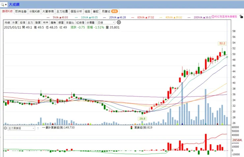Screen dimensions: 244x157
Task: Toggle the 趨勢 trend overlay
Action: [53, 22]
